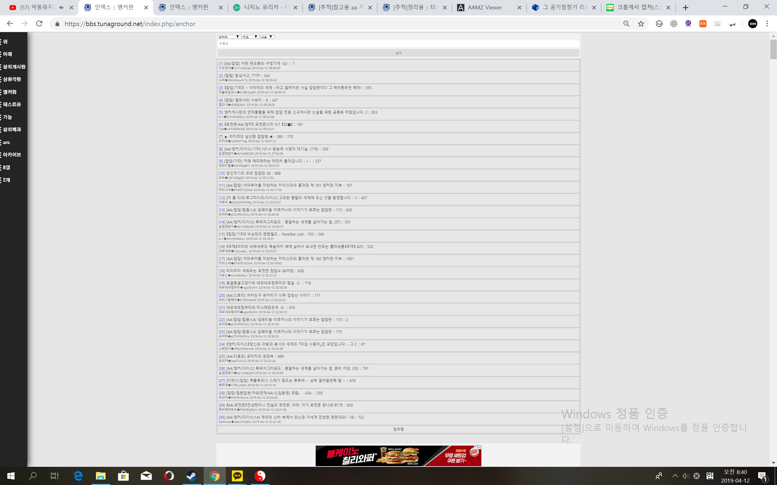Click the 키워드 search input field
Screen dimensions: 777x485
(398, 44)
